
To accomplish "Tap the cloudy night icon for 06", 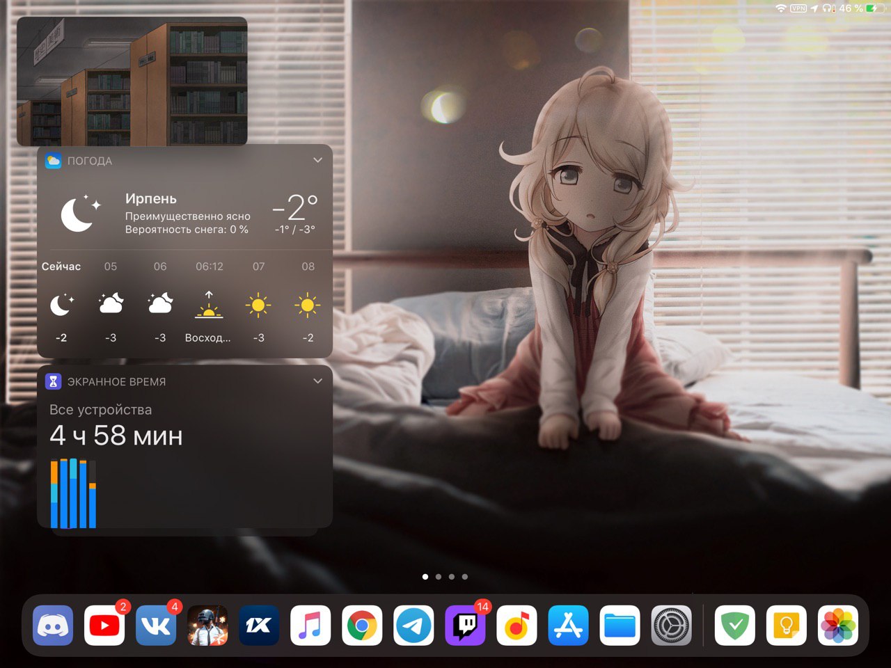I will pos(160,303).
